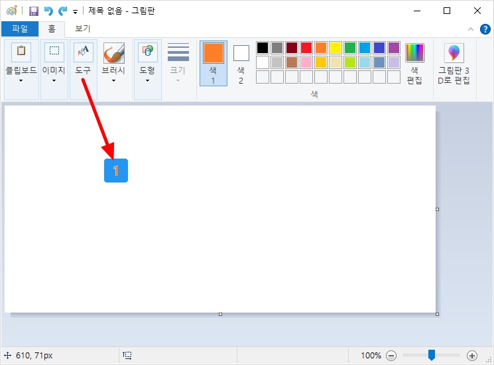This screenshot has height=365, width=494.
Task: Pick the orange palette swatch
Action: point(321,48)
